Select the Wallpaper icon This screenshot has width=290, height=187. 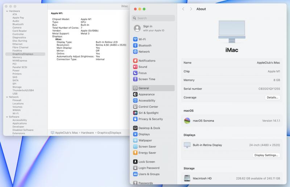pyautogui.click(x=135, y=140)
